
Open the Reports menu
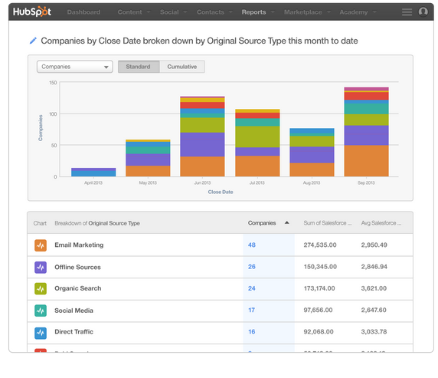tap(253, 12)
